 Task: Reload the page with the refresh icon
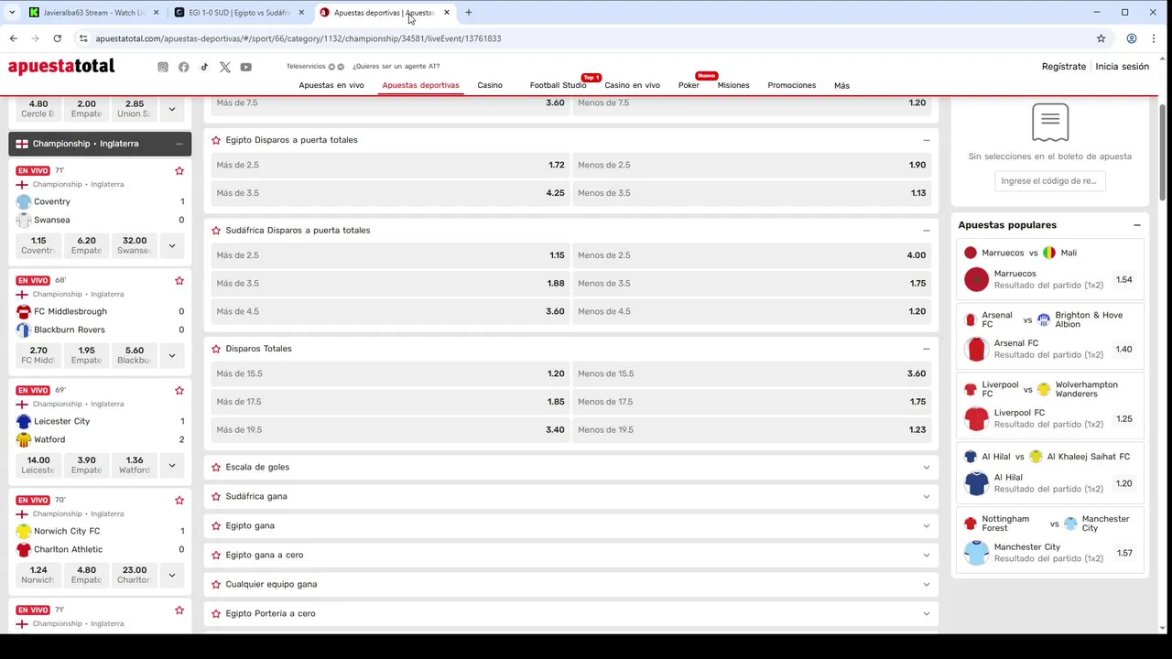pyautogui.click(x=57, y=38)
